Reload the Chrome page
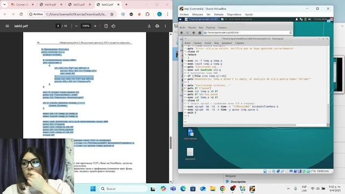This screenshot has width=345, height=194. point(21,14)
